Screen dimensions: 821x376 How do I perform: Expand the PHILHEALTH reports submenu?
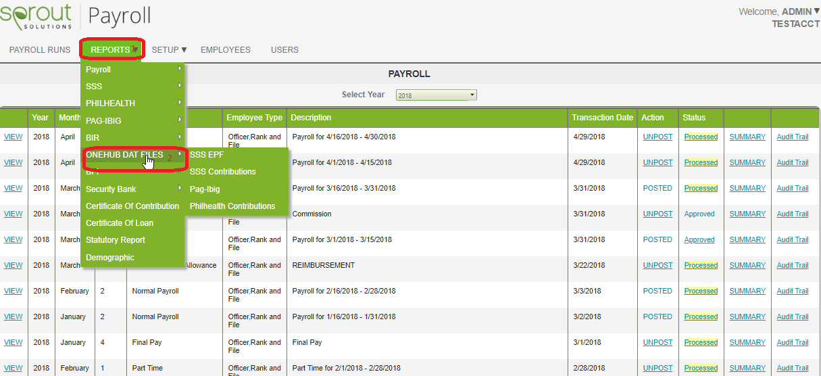[x=132, y=103]
